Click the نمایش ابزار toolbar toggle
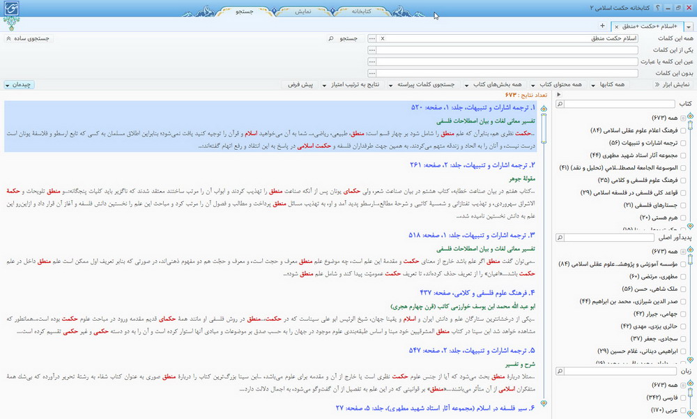The height and width of the screenshot is (419, 697). pos(672,84)
